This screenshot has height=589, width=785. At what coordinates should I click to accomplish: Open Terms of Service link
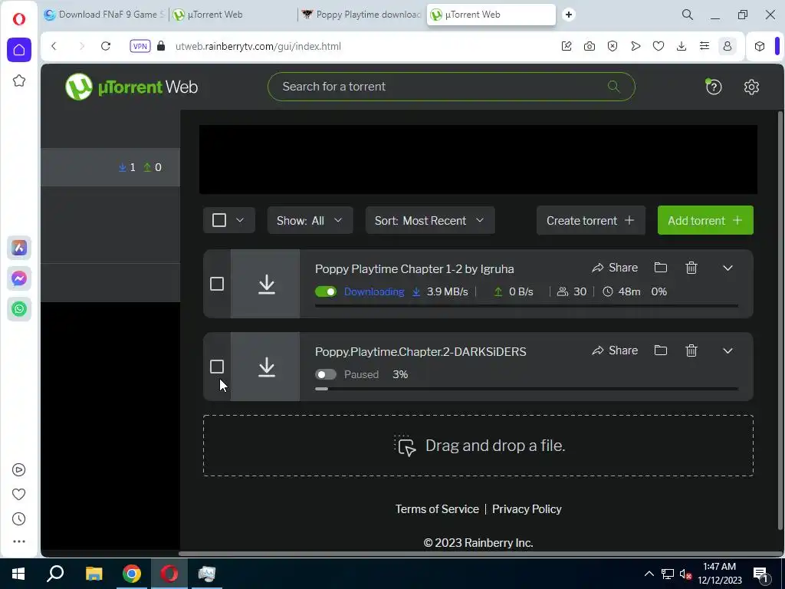point(437,509)
